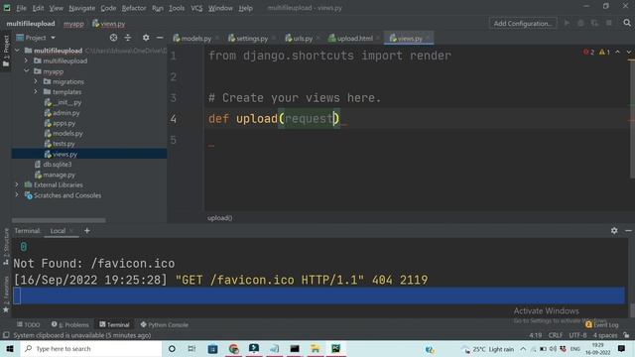Open the Problems tool window
This screenshot has width=635, height=357.
70,324
